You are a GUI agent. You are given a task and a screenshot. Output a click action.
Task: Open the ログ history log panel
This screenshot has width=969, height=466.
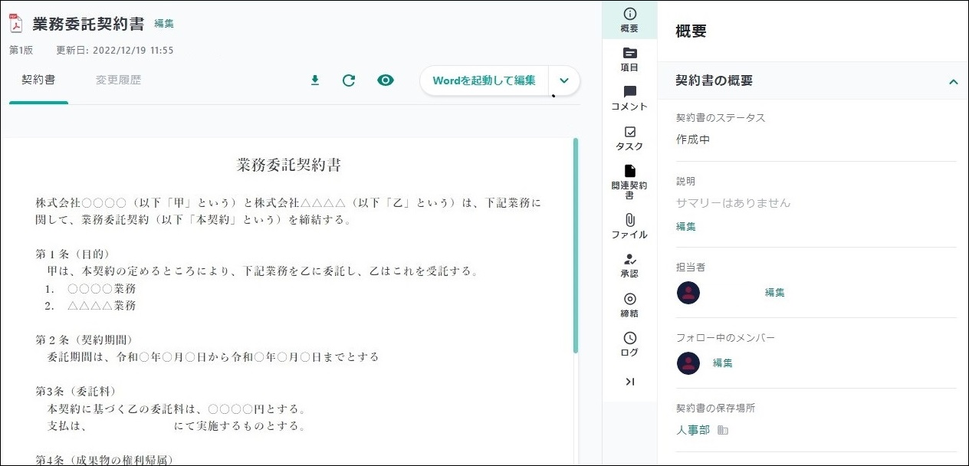pos(629,344)
